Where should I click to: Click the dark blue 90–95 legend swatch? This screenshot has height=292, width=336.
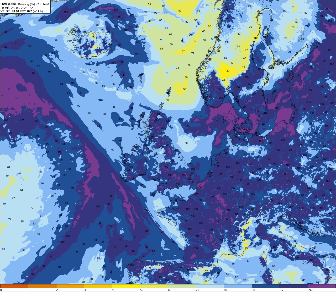tap(266, 286)
